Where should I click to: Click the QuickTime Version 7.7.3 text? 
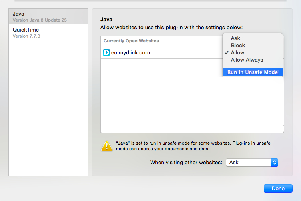26,36
